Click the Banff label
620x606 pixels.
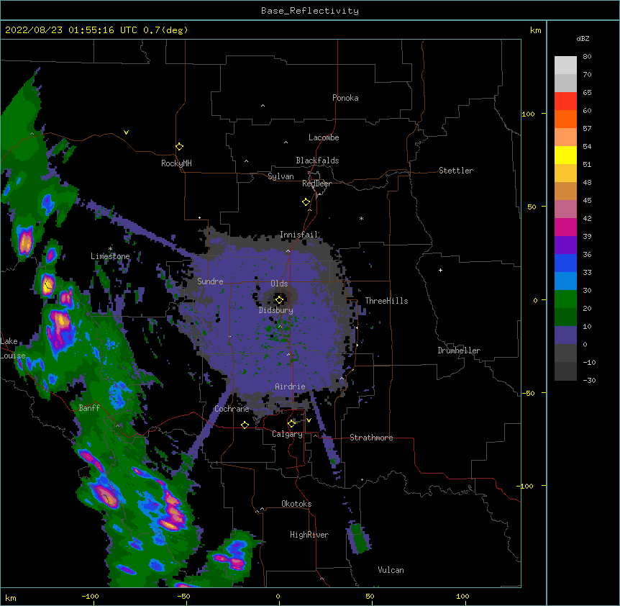89,408
